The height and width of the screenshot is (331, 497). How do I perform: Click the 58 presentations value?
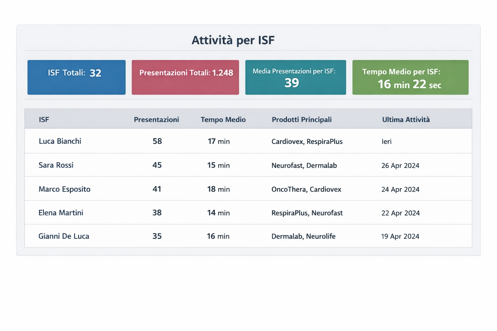coord(157,141)
